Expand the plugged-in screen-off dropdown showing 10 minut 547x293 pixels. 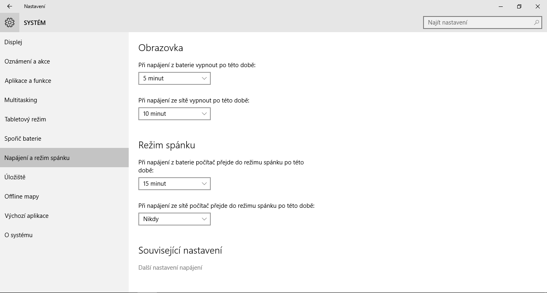click(x=174, y=114)
